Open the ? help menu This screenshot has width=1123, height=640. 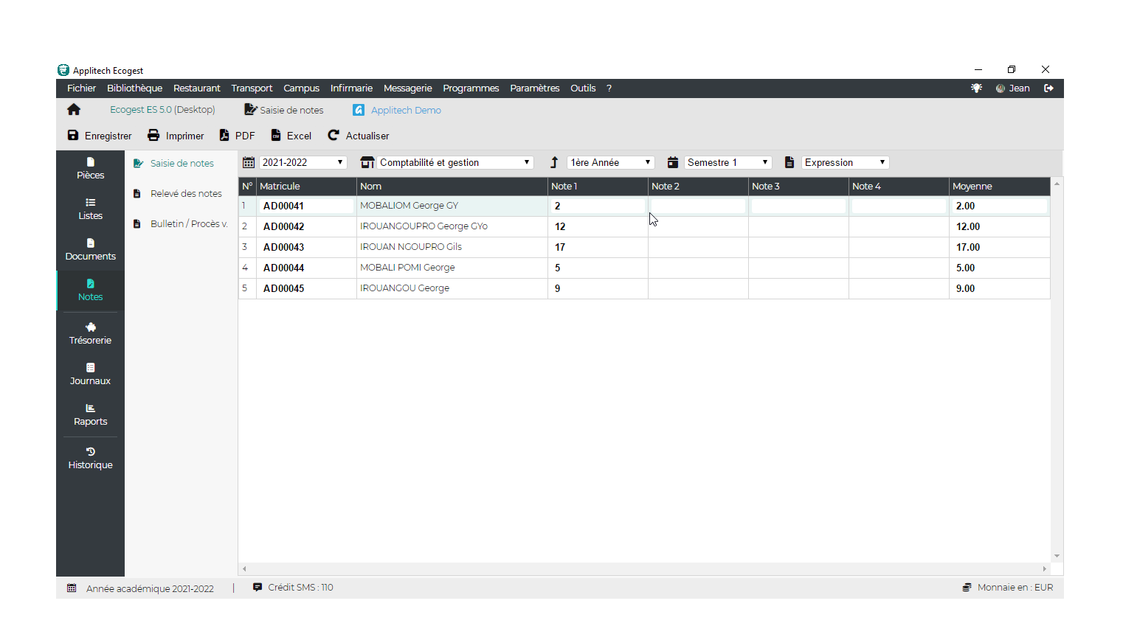point(609,88)
